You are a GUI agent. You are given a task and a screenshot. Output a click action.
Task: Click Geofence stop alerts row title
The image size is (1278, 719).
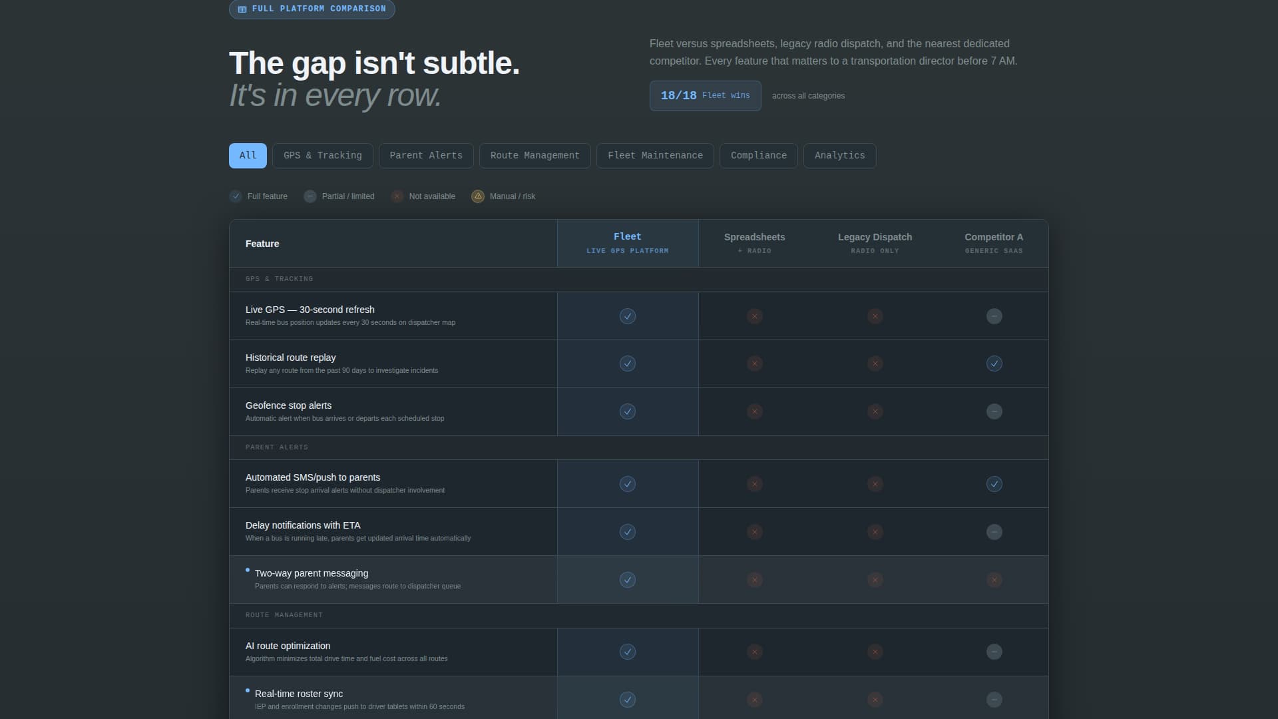coord(289,405)
